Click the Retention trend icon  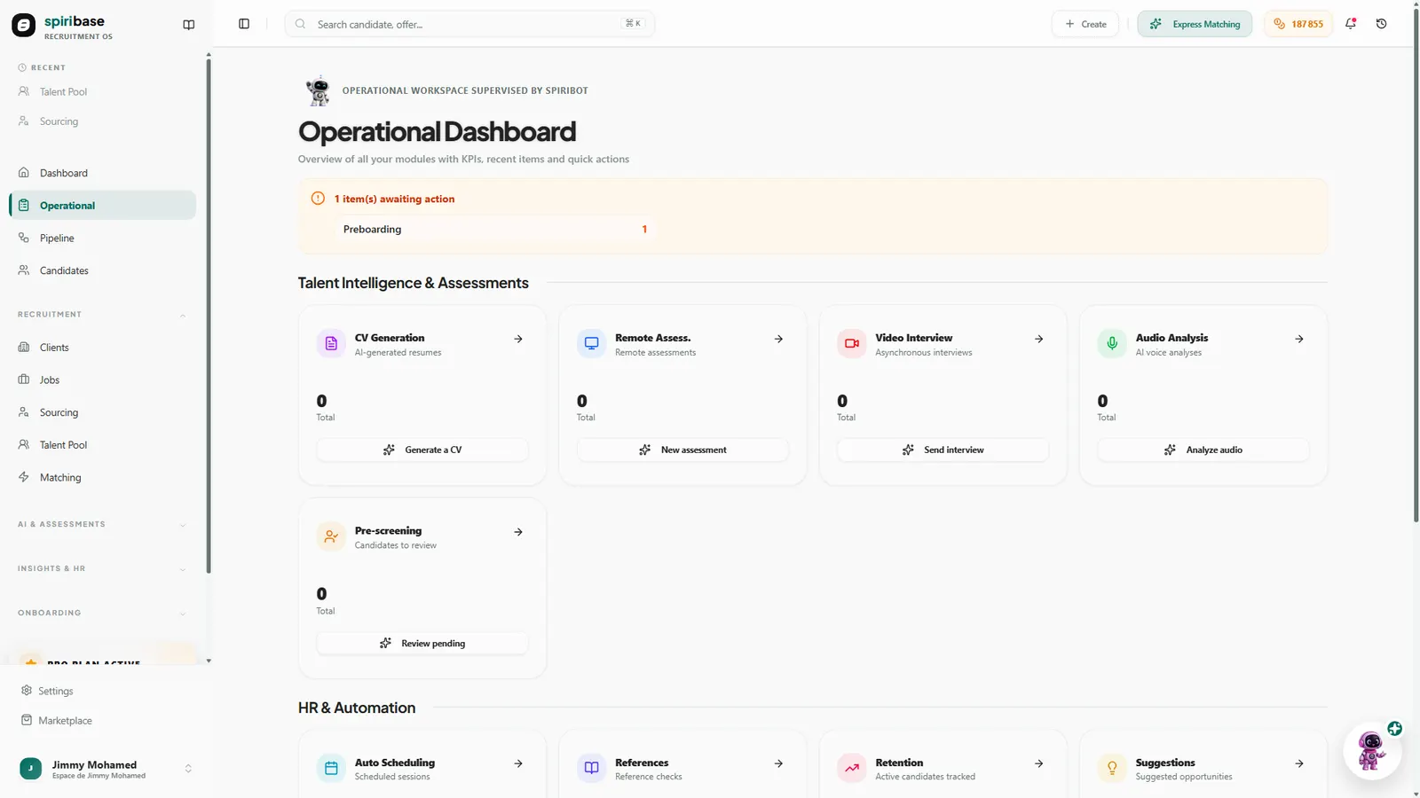pos(852,768)
